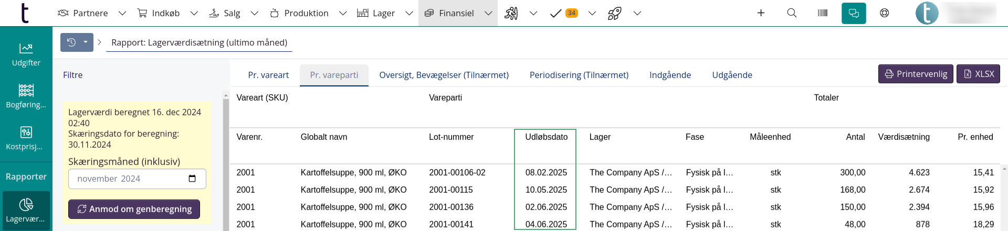Export the report with XLSX button
The height and width of the screenshot is (231, 1008).
pyautogui.click(x=978, y=74)
